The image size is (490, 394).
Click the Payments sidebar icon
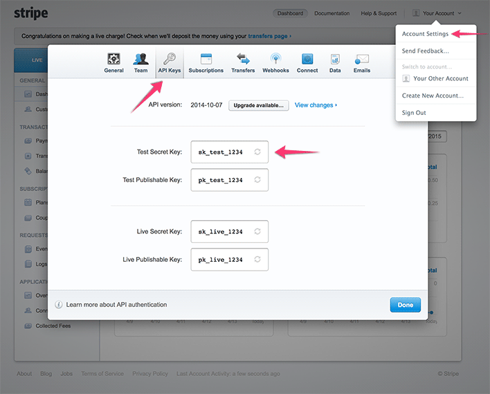click(28, 141)
